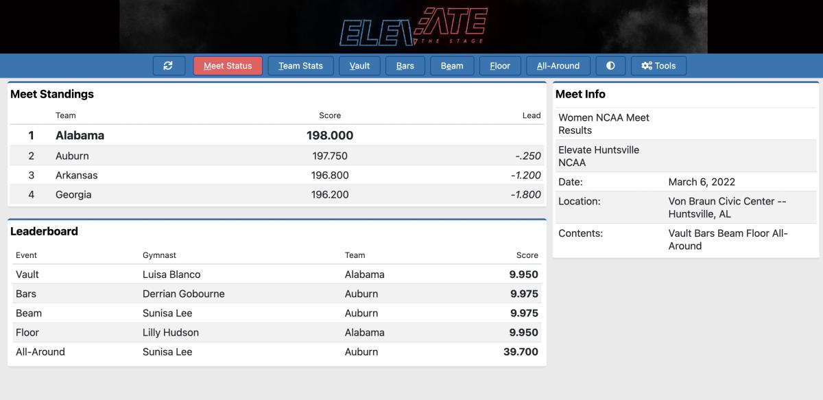
Task: Click the All-Around 39.700 score
Action: [521, 351]
